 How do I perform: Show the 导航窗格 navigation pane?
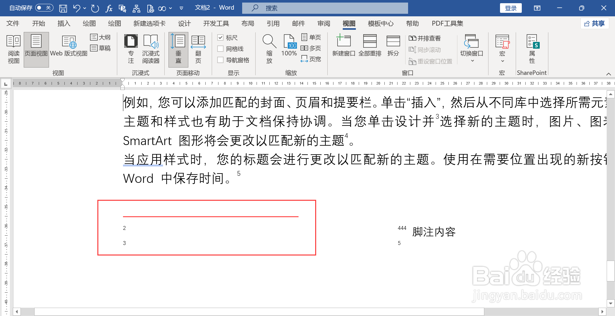pyautogui.click(x=220, y=60)
